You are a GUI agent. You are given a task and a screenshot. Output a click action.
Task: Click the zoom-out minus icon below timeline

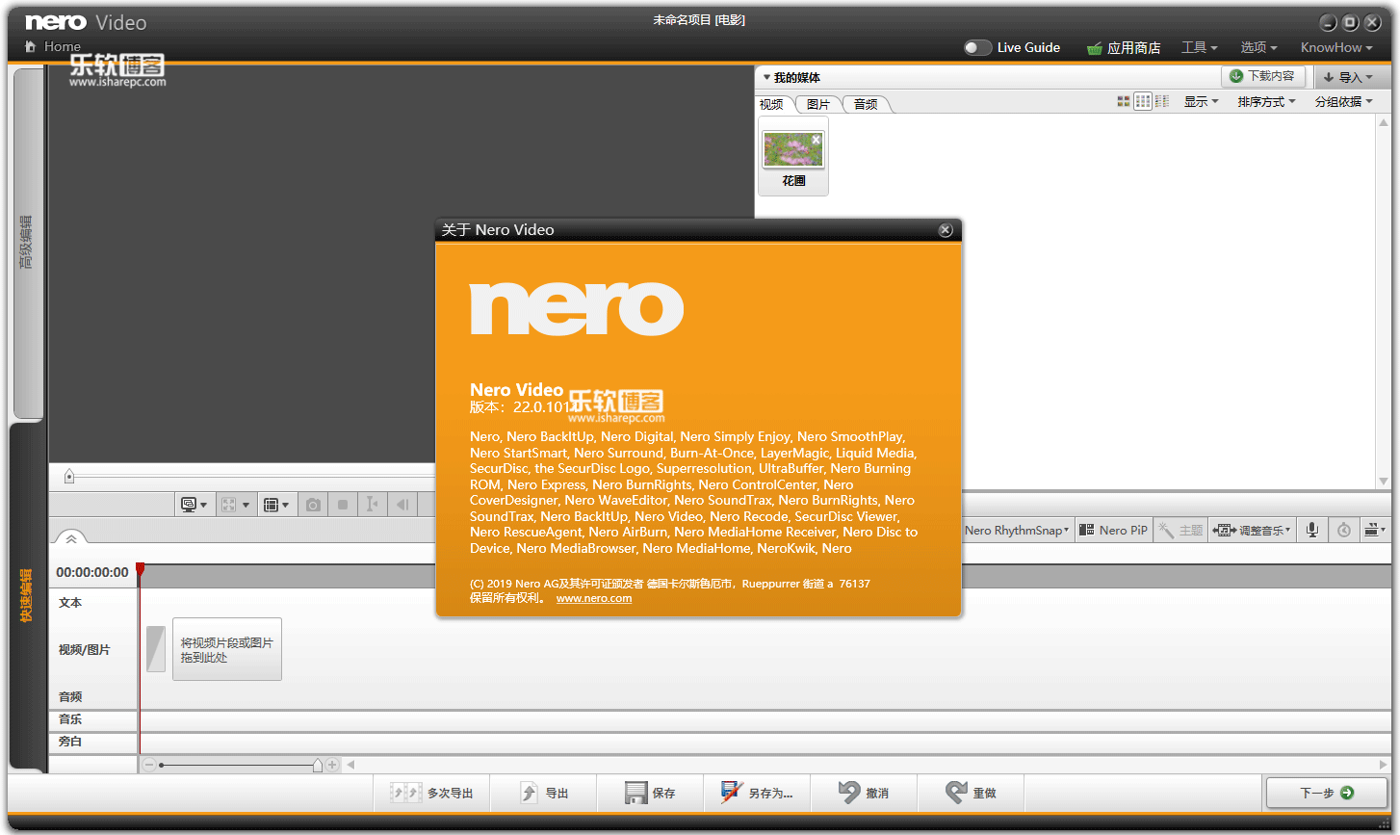tap(149, 765)
